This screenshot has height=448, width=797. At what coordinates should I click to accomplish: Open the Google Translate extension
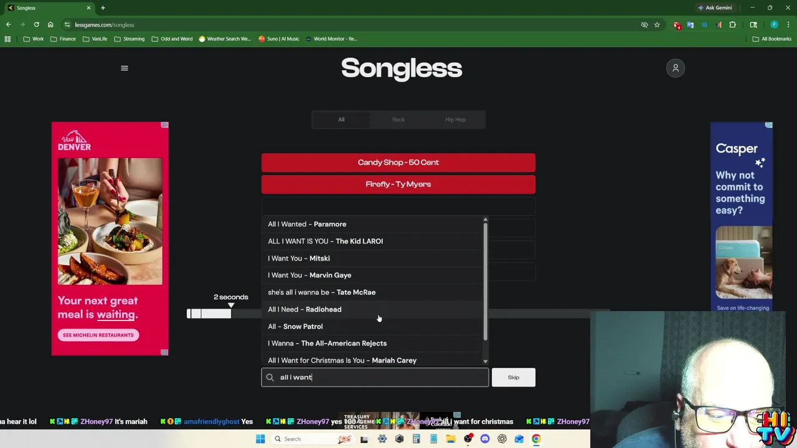[x=691, y=25]
